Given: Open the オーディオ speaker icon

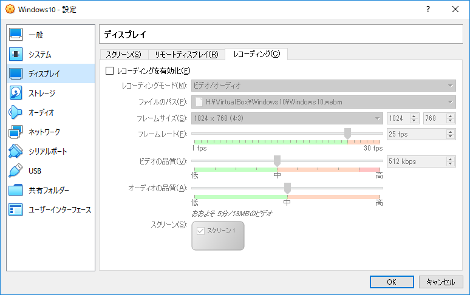Looking at the screenshot, I should pyautogui.click(x=16, y=113).
